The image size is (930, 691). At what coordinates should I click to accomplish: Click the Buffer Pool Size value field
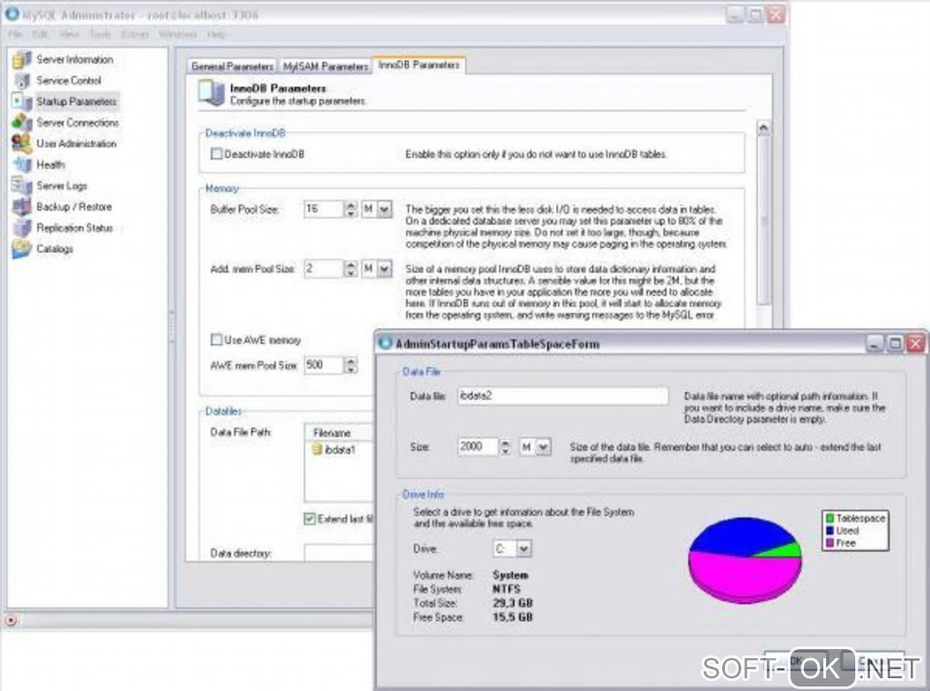(x=324, y=210)
